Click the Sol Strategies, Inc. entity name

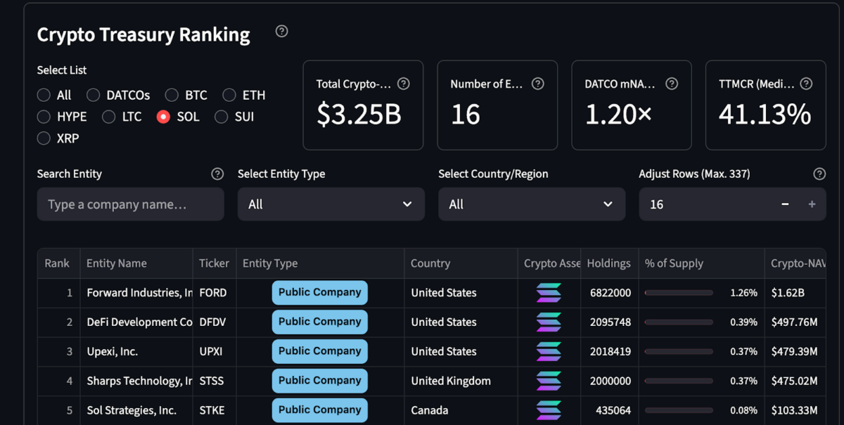(132, 410)
